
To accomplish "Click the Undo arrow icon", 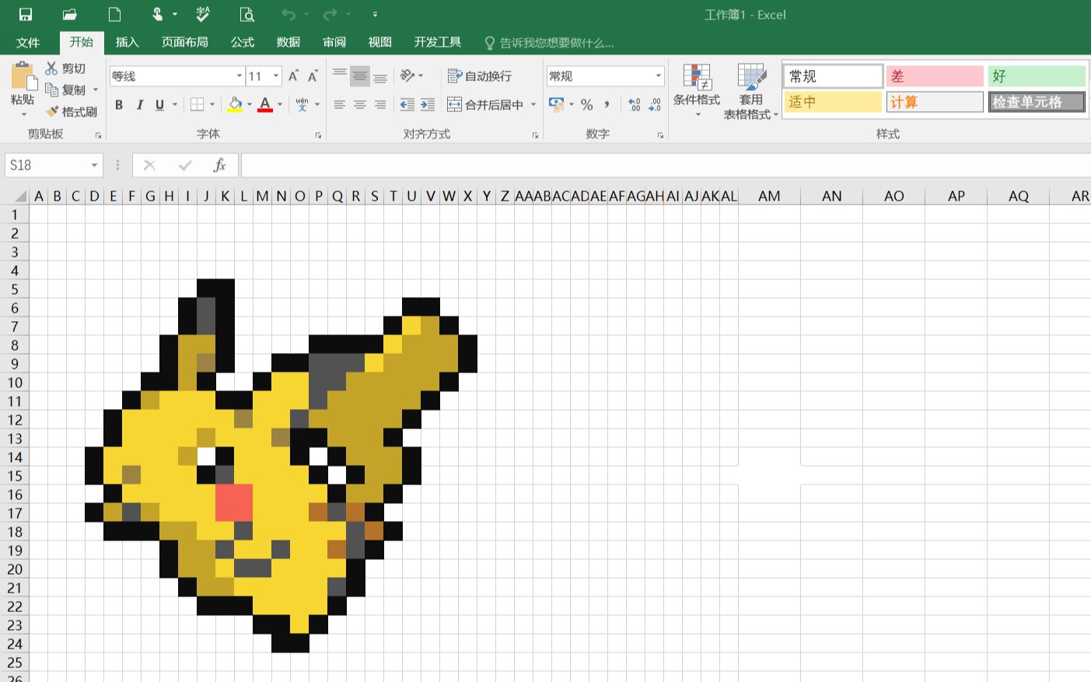I will (288, 14).
